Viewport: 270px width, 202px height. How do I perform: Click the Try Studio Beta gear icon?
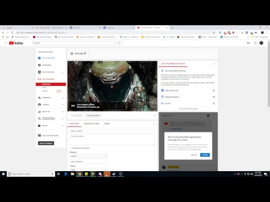39,58
